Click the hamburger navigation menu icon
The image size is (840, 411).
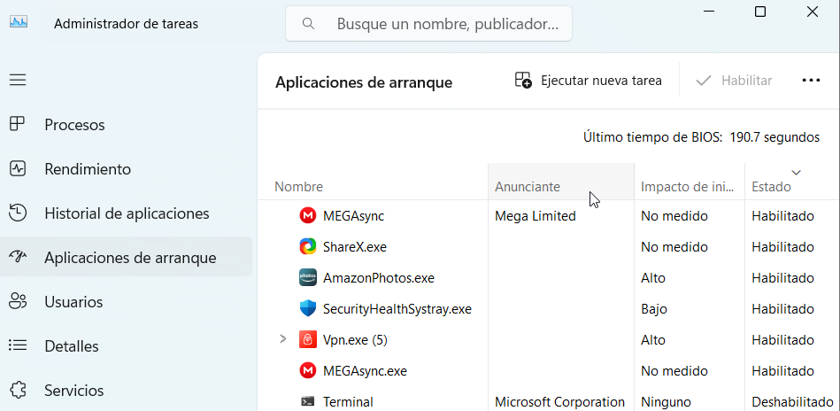(18, 80)
